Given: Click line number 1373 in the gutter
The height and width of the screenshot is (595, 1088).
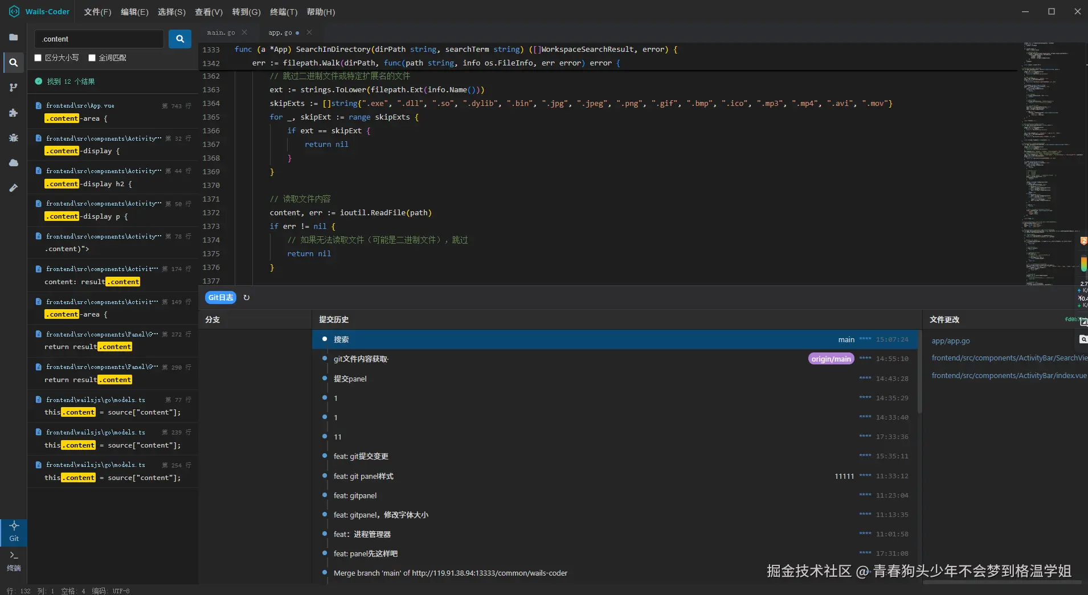Looking at the screenshot, I should pos(211,227).
